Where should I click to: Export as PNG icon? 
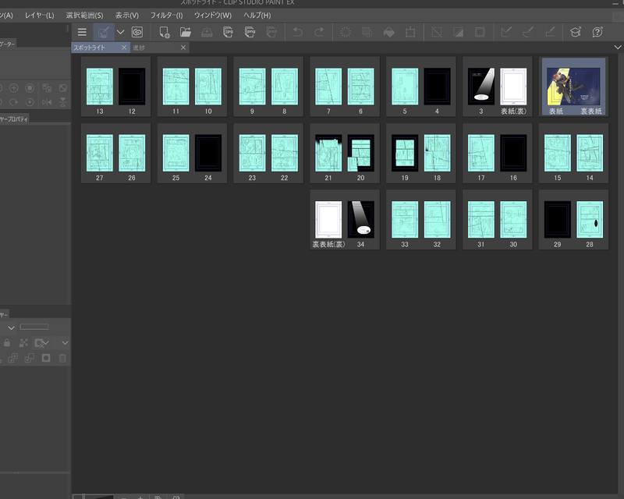[x=250, y=32]
